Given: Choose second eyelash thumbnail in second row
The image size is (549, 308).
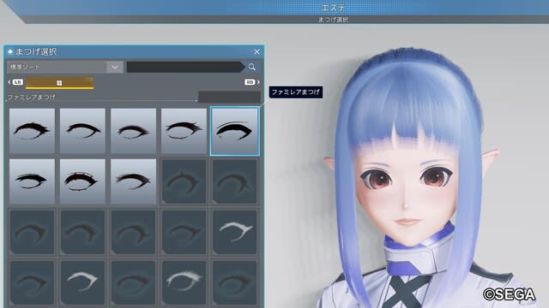Looking at the screenshot, I should [x=82, y=181].
